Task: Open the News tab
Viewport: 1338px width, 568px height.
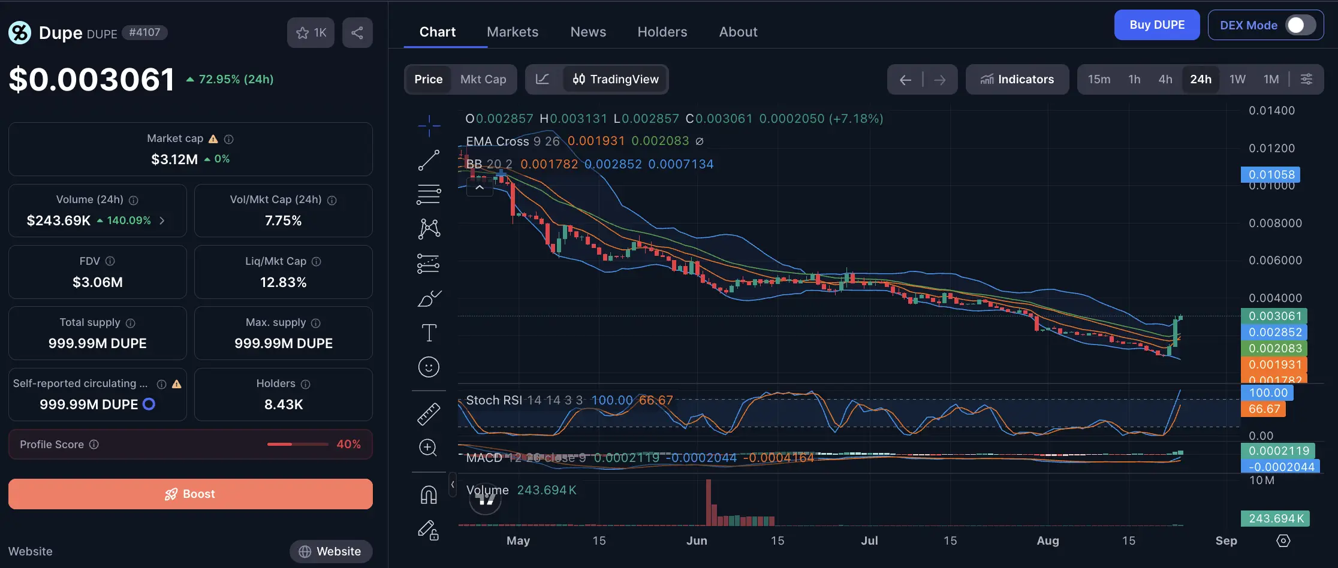Action: pyautogui.click(x=588, y=32)
